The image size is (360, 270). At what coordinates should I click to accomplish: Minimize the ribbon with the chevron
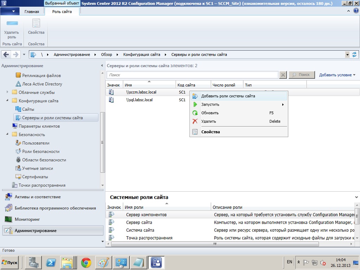coord(348,11)
